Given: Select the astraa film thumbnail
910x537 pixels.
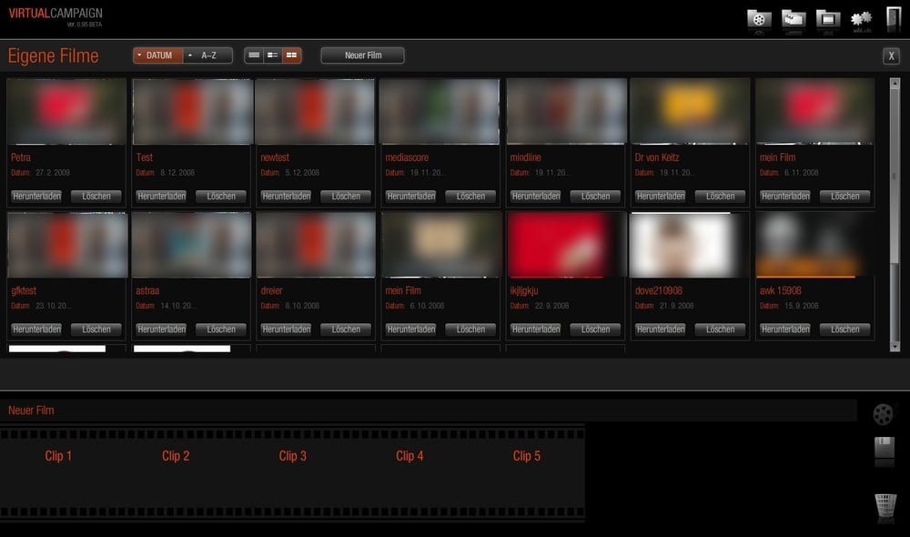Looking at the screenshot, I should click(191, 245).
